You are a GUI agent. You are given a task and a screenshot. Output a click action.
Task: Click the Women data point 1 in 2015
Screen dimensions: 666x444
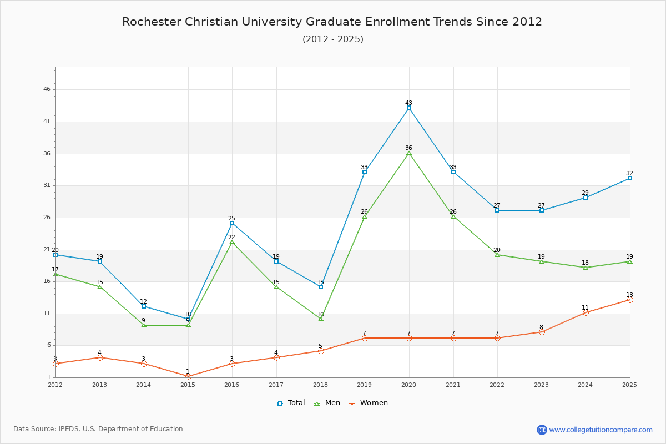click(188, 376)
